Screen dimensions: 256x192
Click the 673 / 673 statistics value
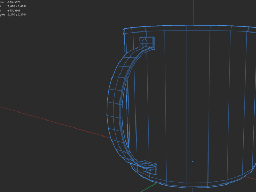[14, 2]
